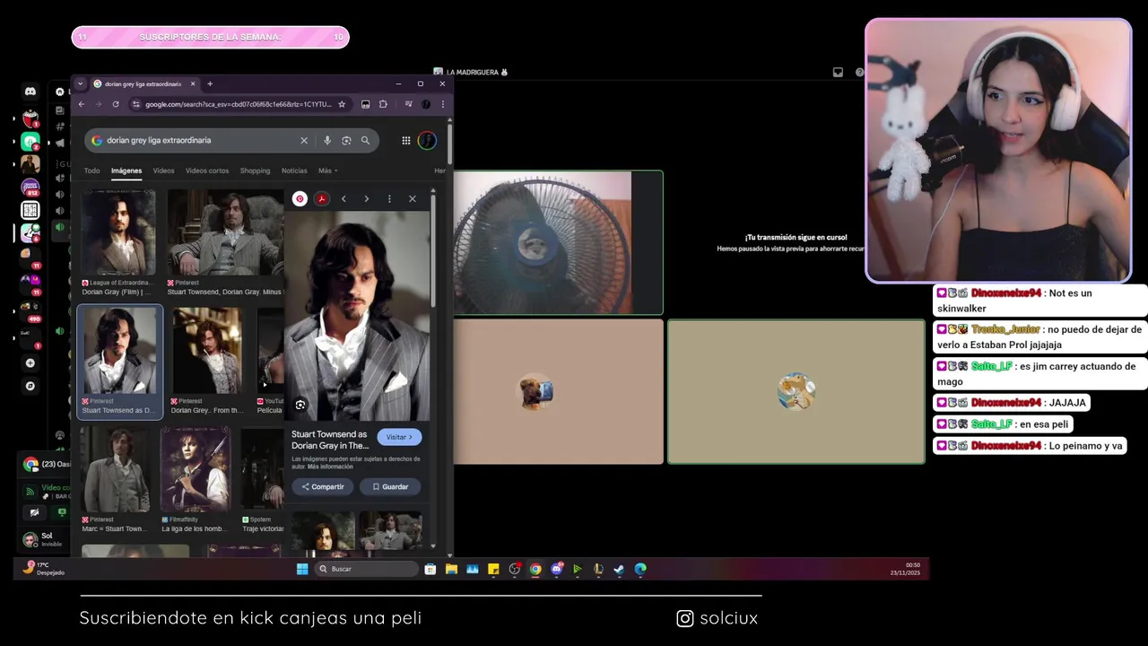Open Chrome tab search dropdown arrow
The height and width of the screenshot is (646, 1148).
point(80,83)
